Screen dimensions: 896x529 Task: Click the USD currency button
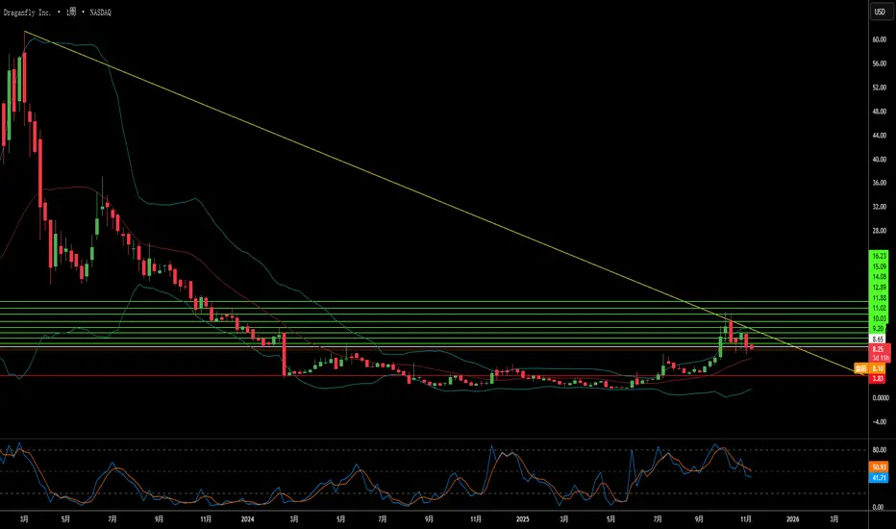point(879,12)
